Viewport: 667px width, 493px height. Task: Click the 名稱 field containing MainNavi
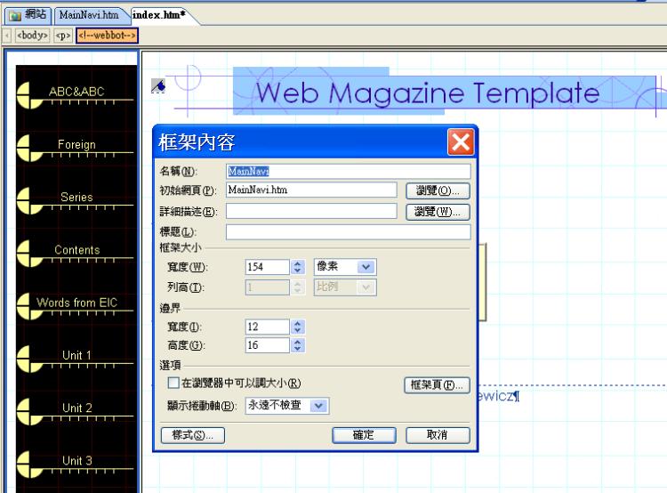tap(348, 171)
